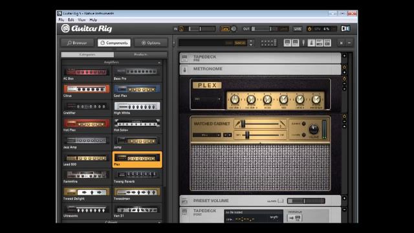Screen dimensions: 414x233
Task: Click the Tapedeck Pre toolbar icon
Action: [287, 43]
